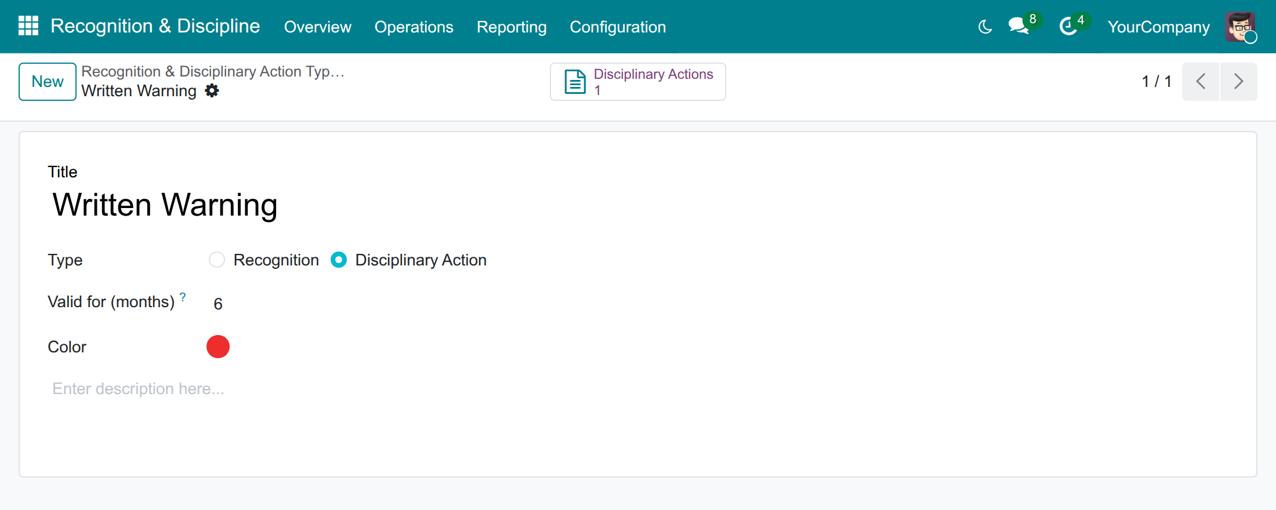The image size is (1276, 510).
Task: Toggle dark mode moon icon
Action: pos(985,27)
